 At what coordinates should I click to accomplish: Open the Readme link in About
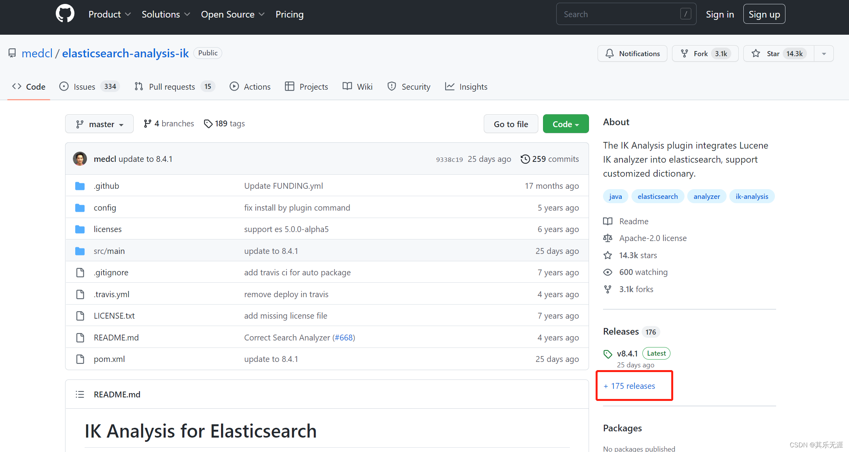[x=626, y=222]
